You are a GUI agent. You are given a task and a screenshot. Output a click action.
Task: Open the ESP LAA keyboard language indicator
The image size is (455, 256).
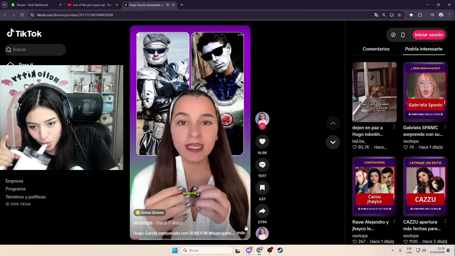(x=409, y=250)
